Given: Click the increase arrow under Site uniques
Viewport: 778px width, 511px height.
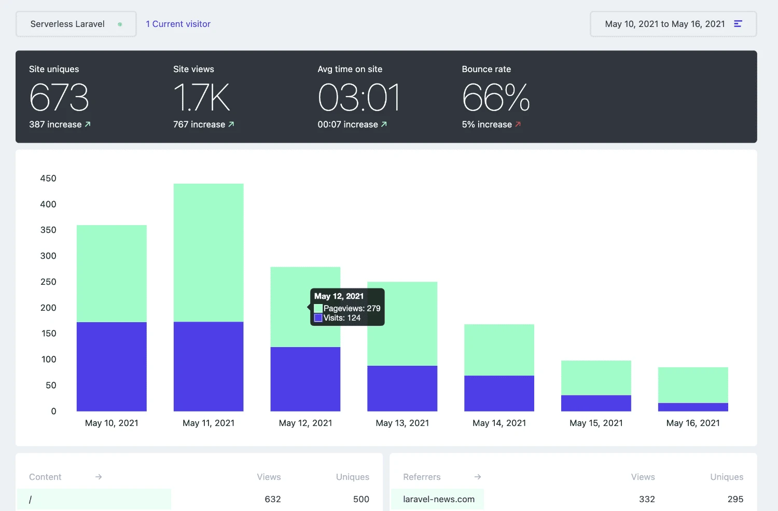Looking at the screenshot, I should [87, 124].
